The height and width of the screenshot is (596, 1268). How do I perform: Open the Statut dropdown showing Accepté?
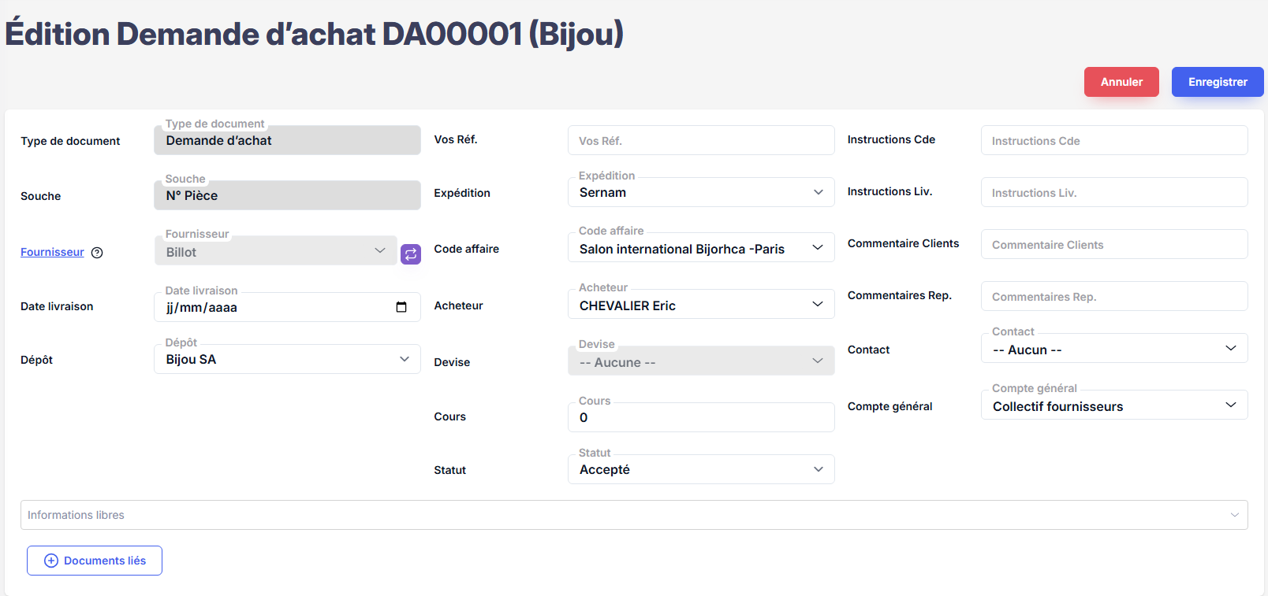(x=700, y=469)
